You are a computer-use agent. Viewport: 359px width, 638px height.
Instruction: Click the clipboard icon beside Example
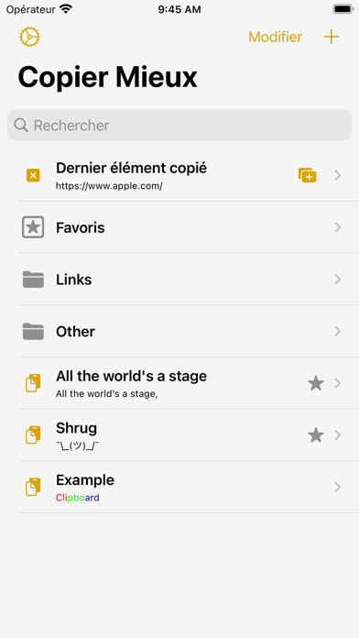[33, 487]
